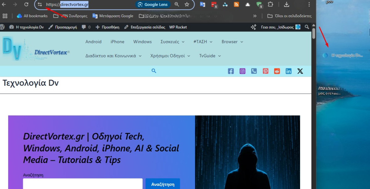370x189 pixels.
Task: Click the phone contact icon
Action: [254, 71]
